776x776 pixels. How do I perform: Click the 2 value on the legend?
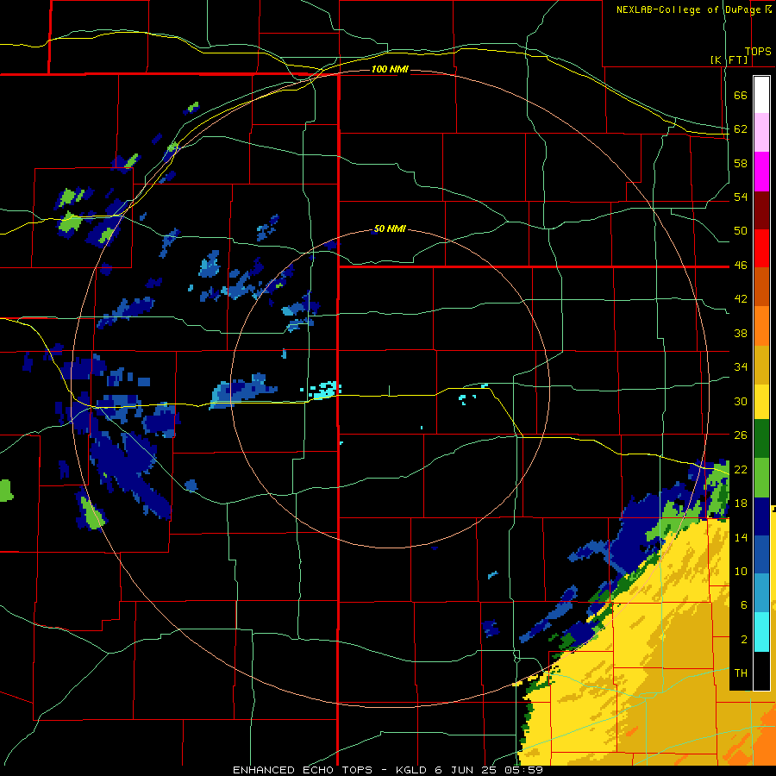coord(744,640)
